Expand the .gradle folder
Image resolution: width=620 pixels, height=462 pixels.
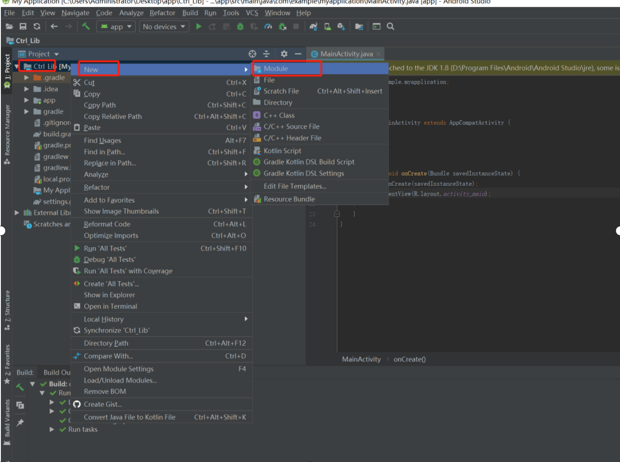26,78
